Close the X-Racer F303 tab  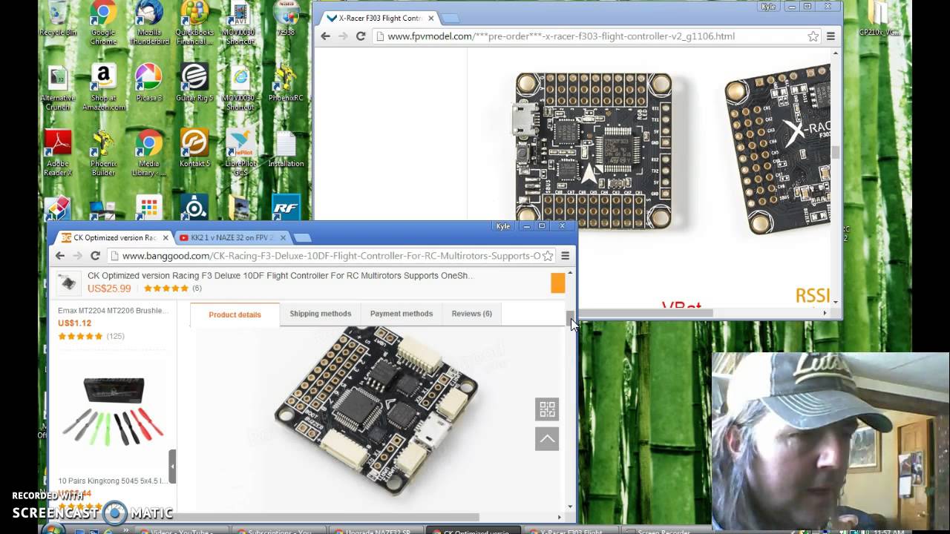tap(430, 18)
